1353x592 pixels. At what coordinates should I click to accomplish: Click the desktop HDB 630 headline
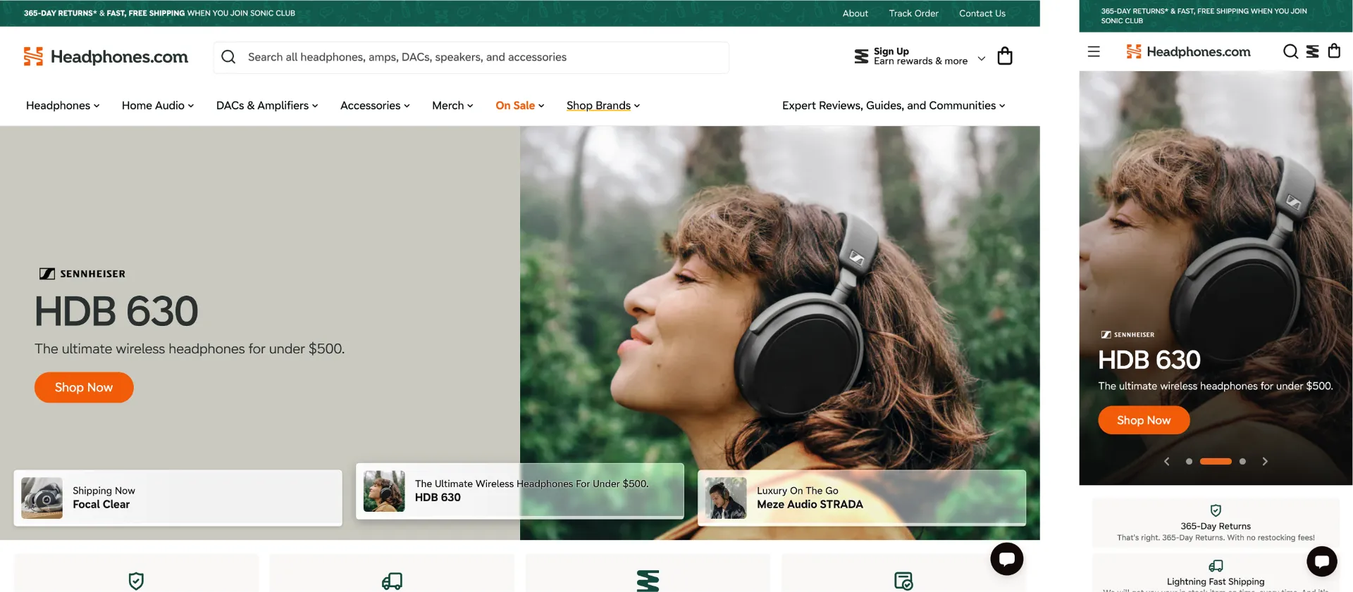[116, 311]
